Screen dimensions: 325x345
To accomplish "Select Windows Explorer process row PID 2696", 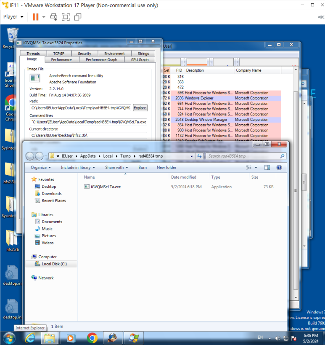I will [x=222, y=98].
